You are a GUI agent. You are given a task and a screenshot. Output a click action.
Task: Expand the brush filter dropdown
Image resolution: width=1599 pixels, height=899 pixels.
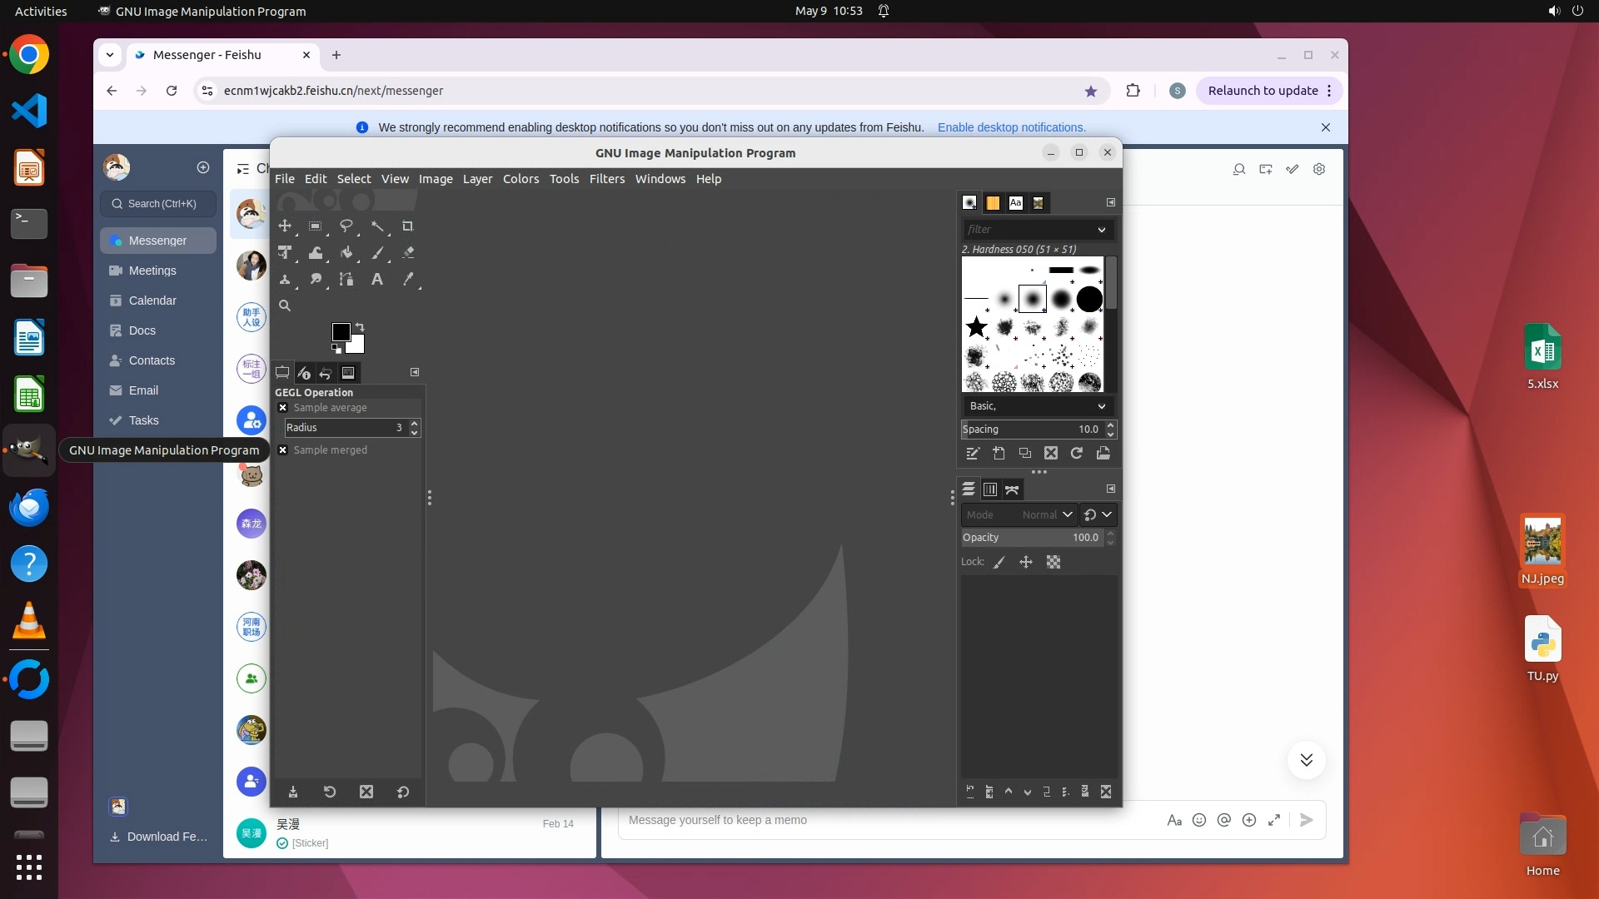(x=1101, y=230)
